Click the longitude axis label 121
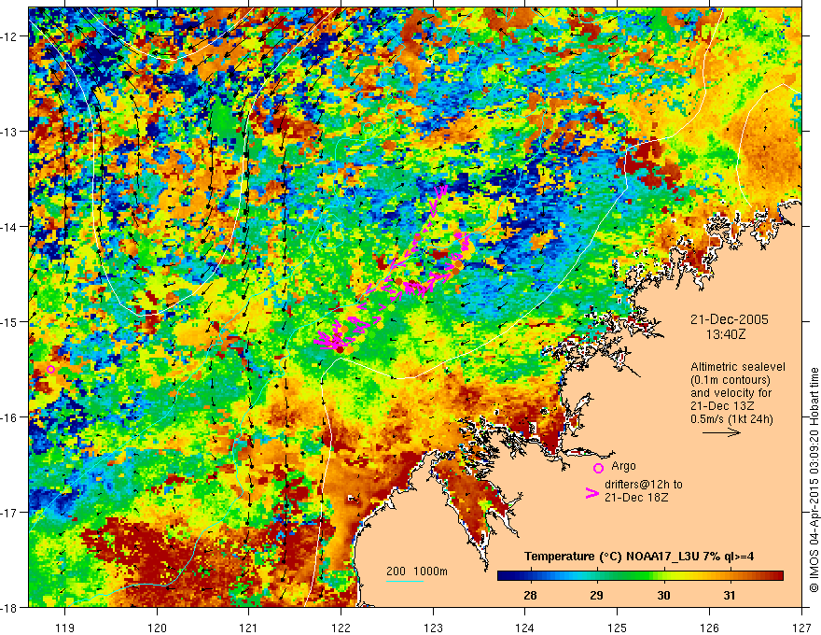 point(249,628)
